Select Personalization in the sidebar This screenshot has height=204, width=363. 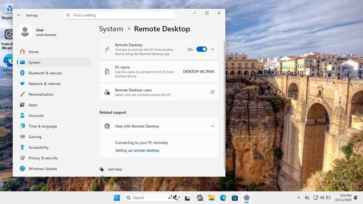(x=41, y=94)
